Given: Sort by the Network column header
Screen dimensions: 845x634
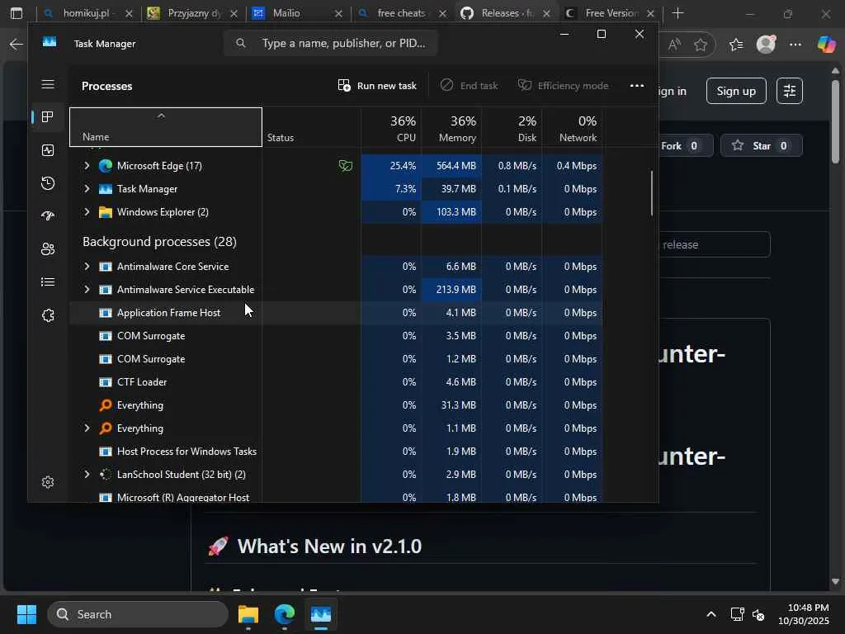Looking at the screenshot, I should (x=573, y=127).
